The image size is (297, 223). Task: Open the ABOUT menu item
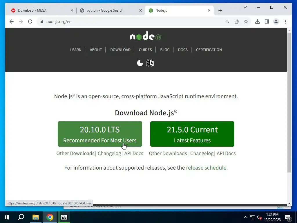click(x=96, y=50)
